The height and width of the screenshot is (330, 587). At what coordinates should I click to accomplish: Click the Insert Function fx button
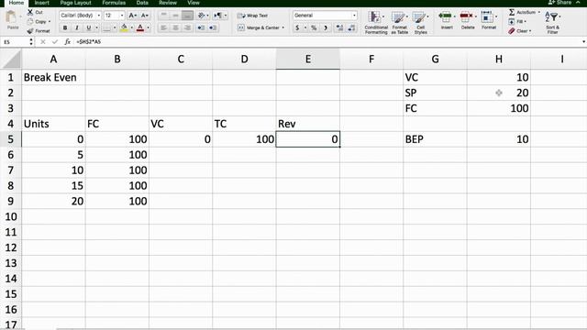[67, 42]
